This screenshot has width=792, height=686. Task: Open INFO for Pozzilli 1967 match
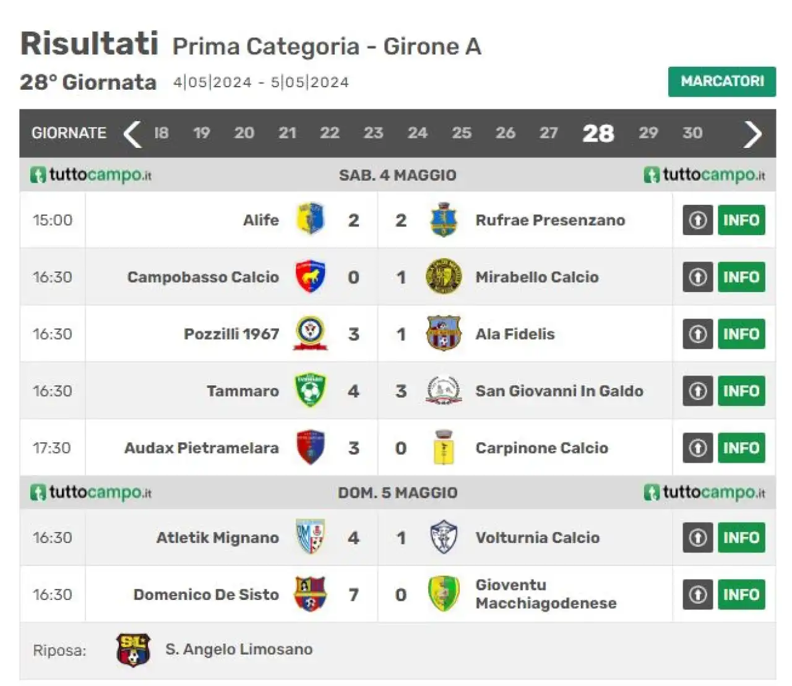[741, 333]
